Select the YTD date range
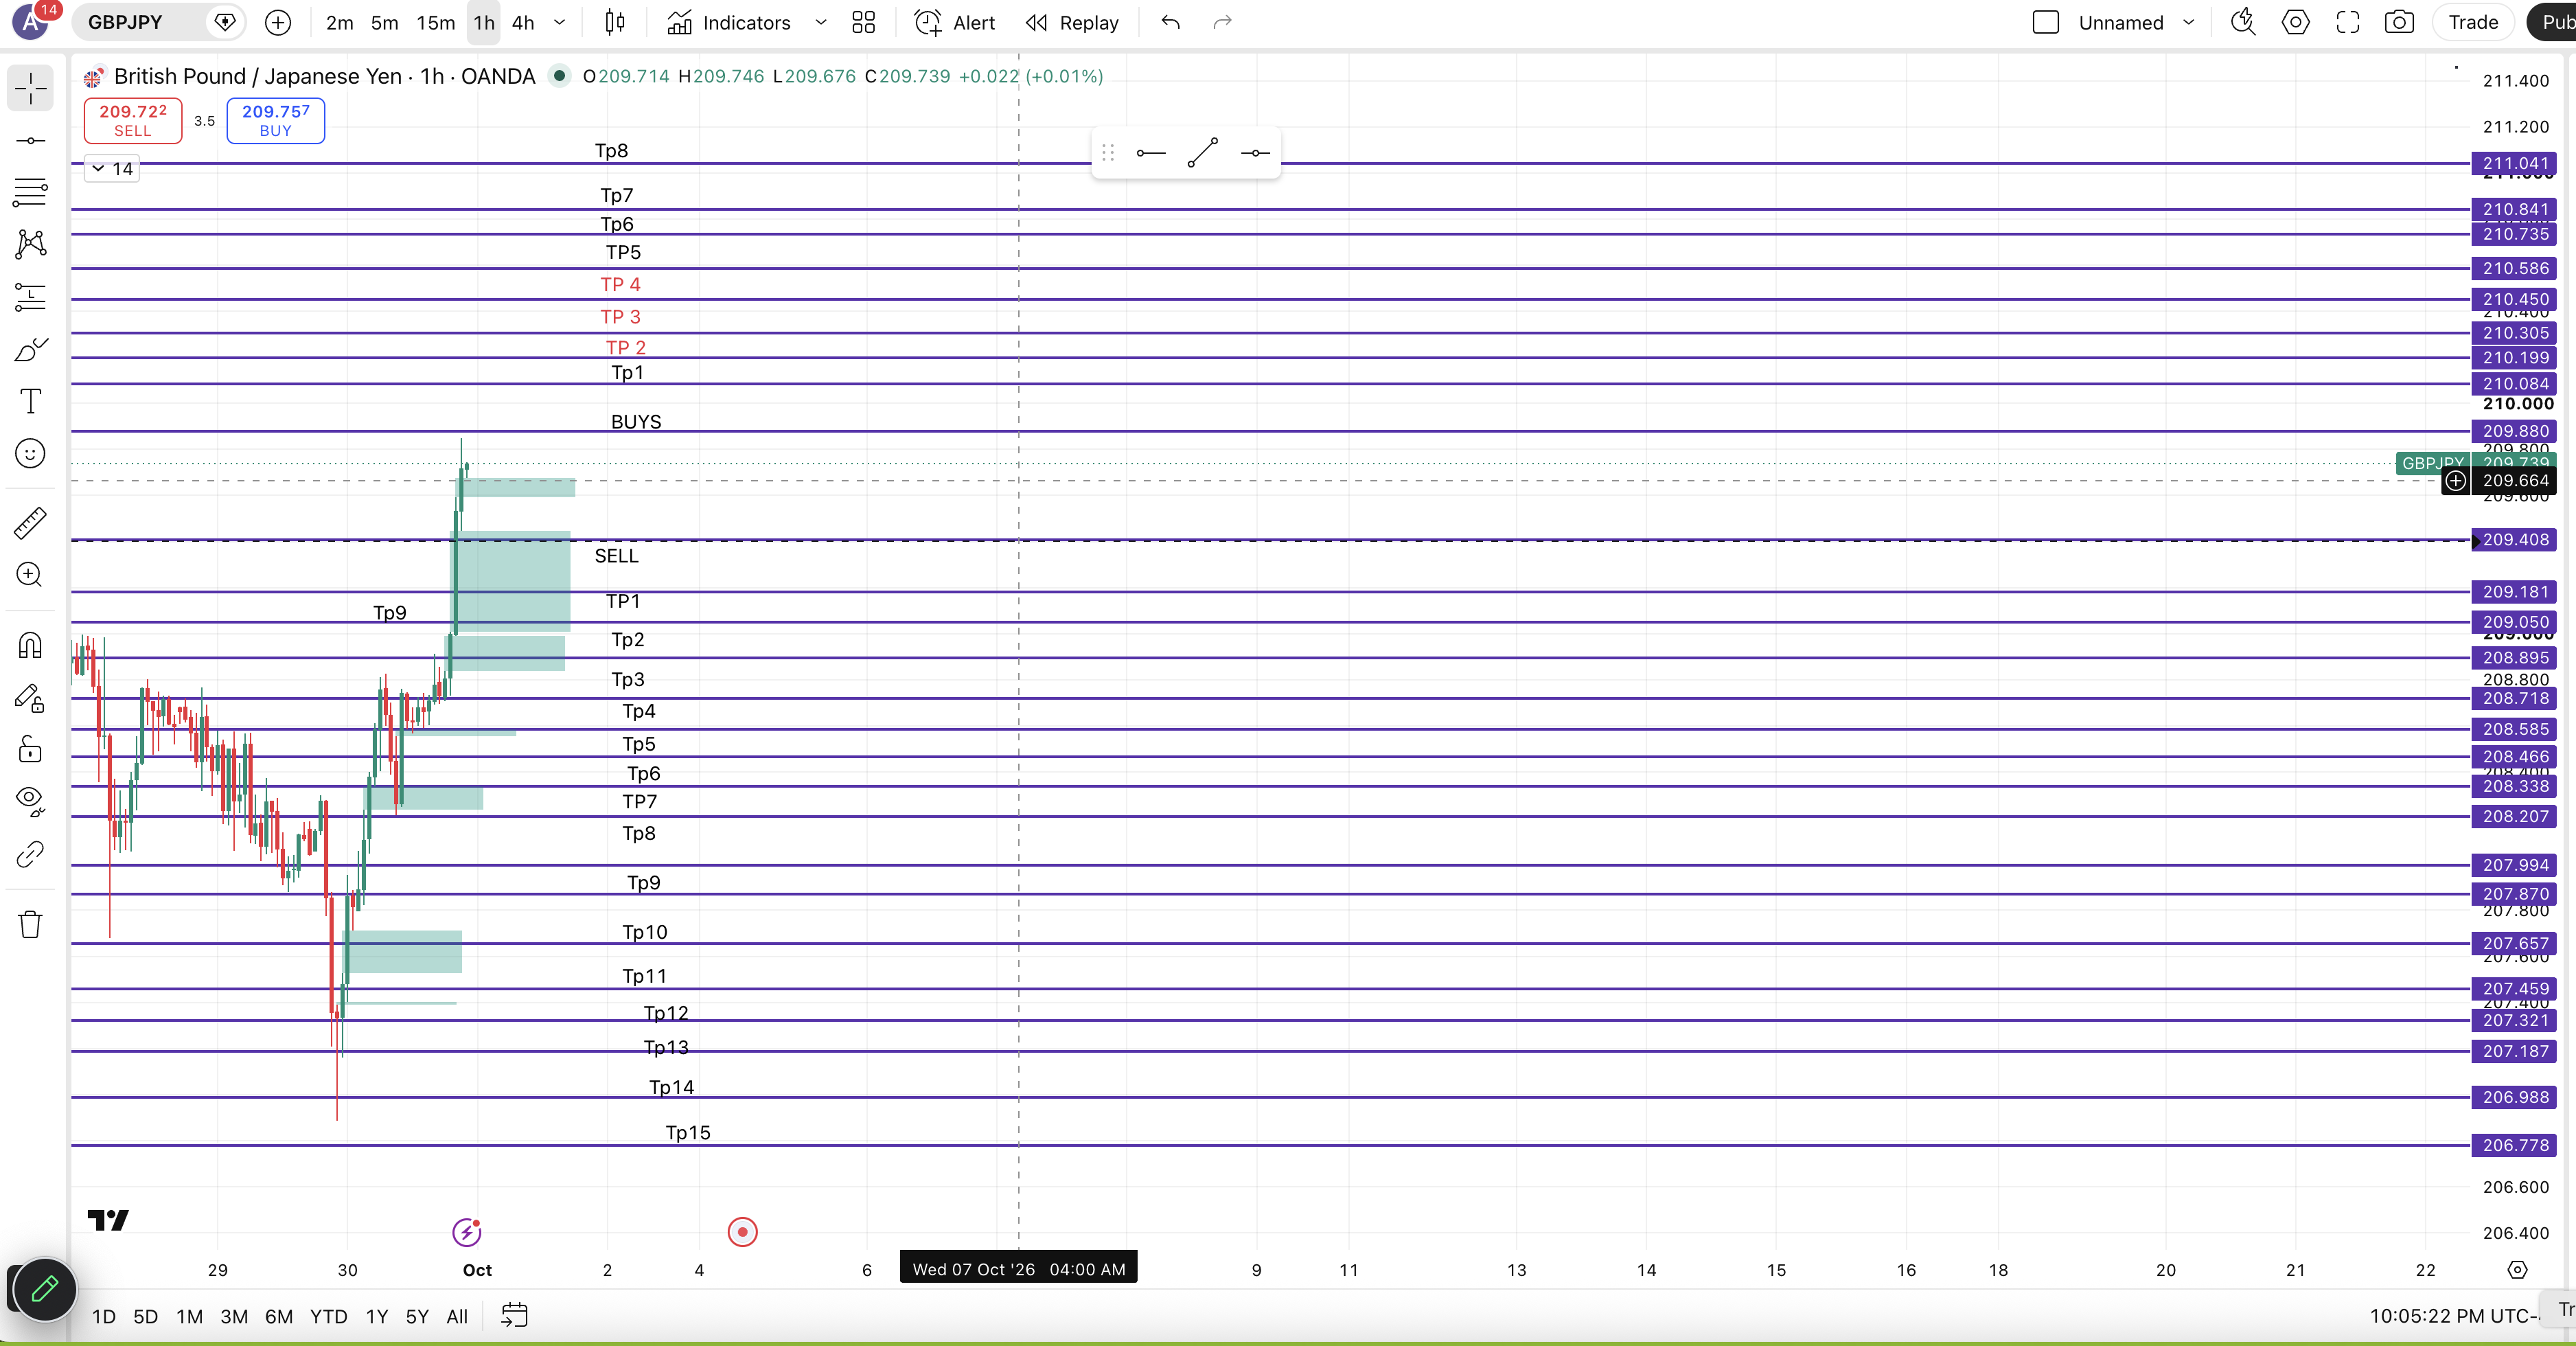 328,1316
